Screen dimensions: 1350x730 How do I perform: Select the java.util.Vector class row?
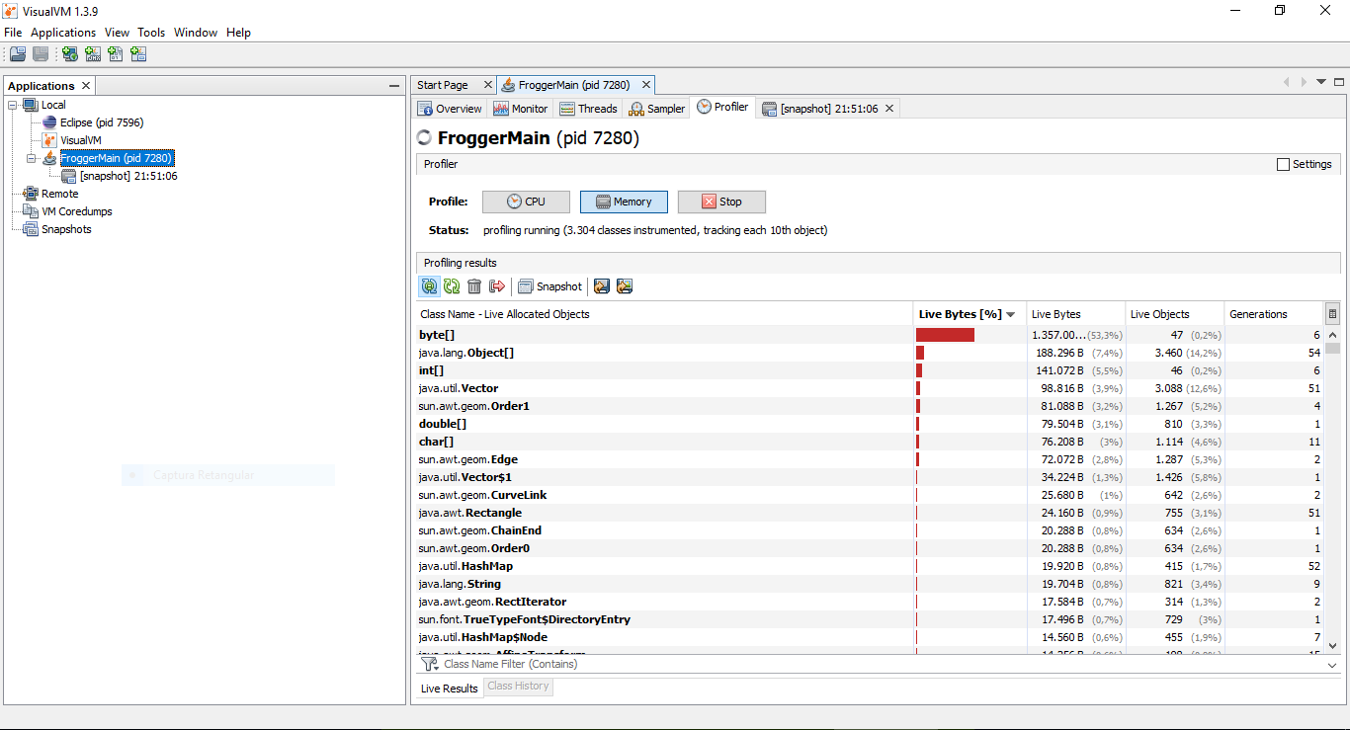870,388
